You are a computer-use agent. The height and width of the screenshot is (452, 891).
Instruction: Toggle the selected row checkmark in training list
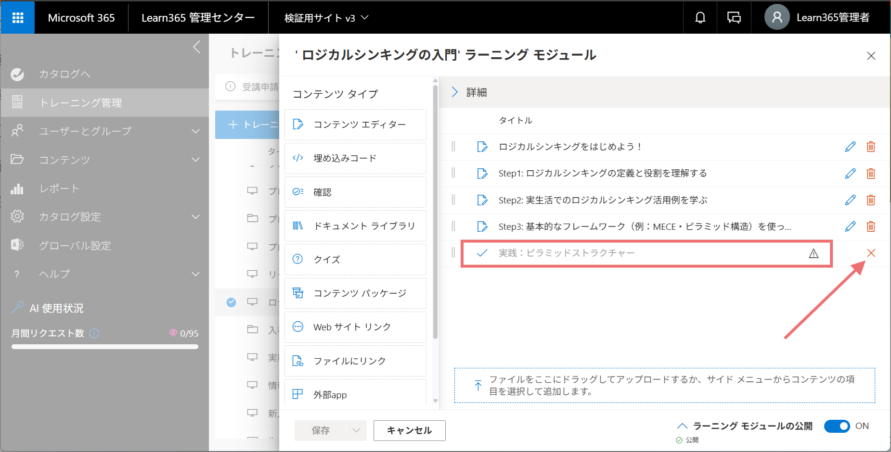pos(232,302)
